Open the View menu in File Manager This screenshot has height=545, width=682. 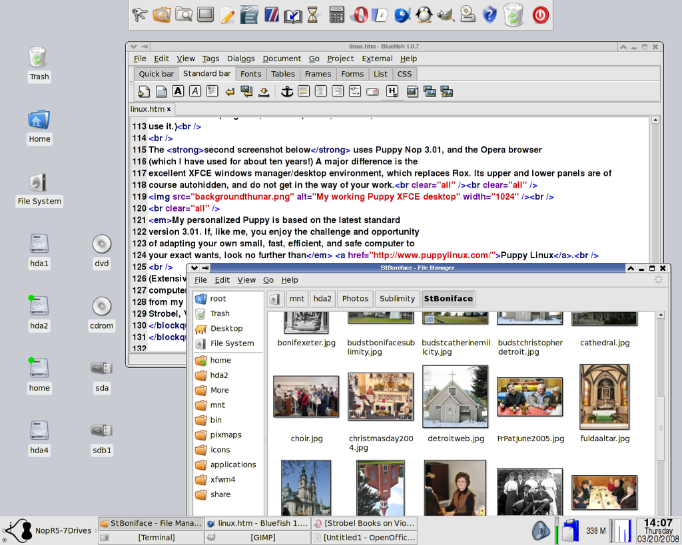[x=246, y=280]
